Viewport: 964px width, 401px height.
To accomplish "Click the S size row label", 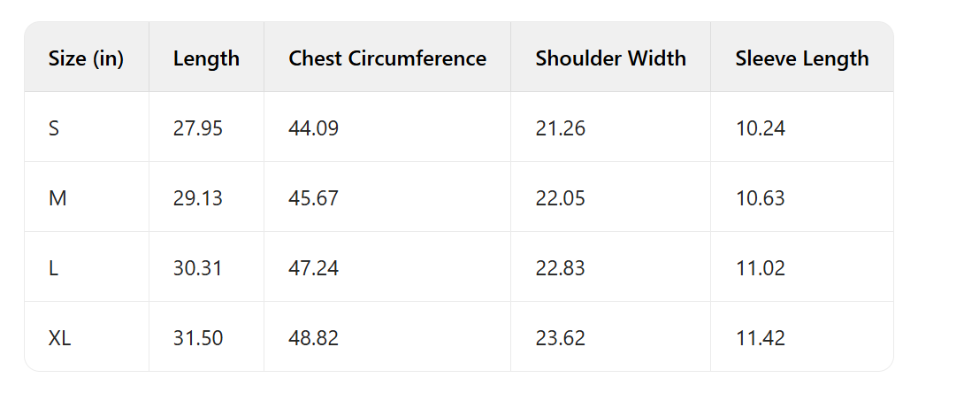I will click(x=54, y=128).
